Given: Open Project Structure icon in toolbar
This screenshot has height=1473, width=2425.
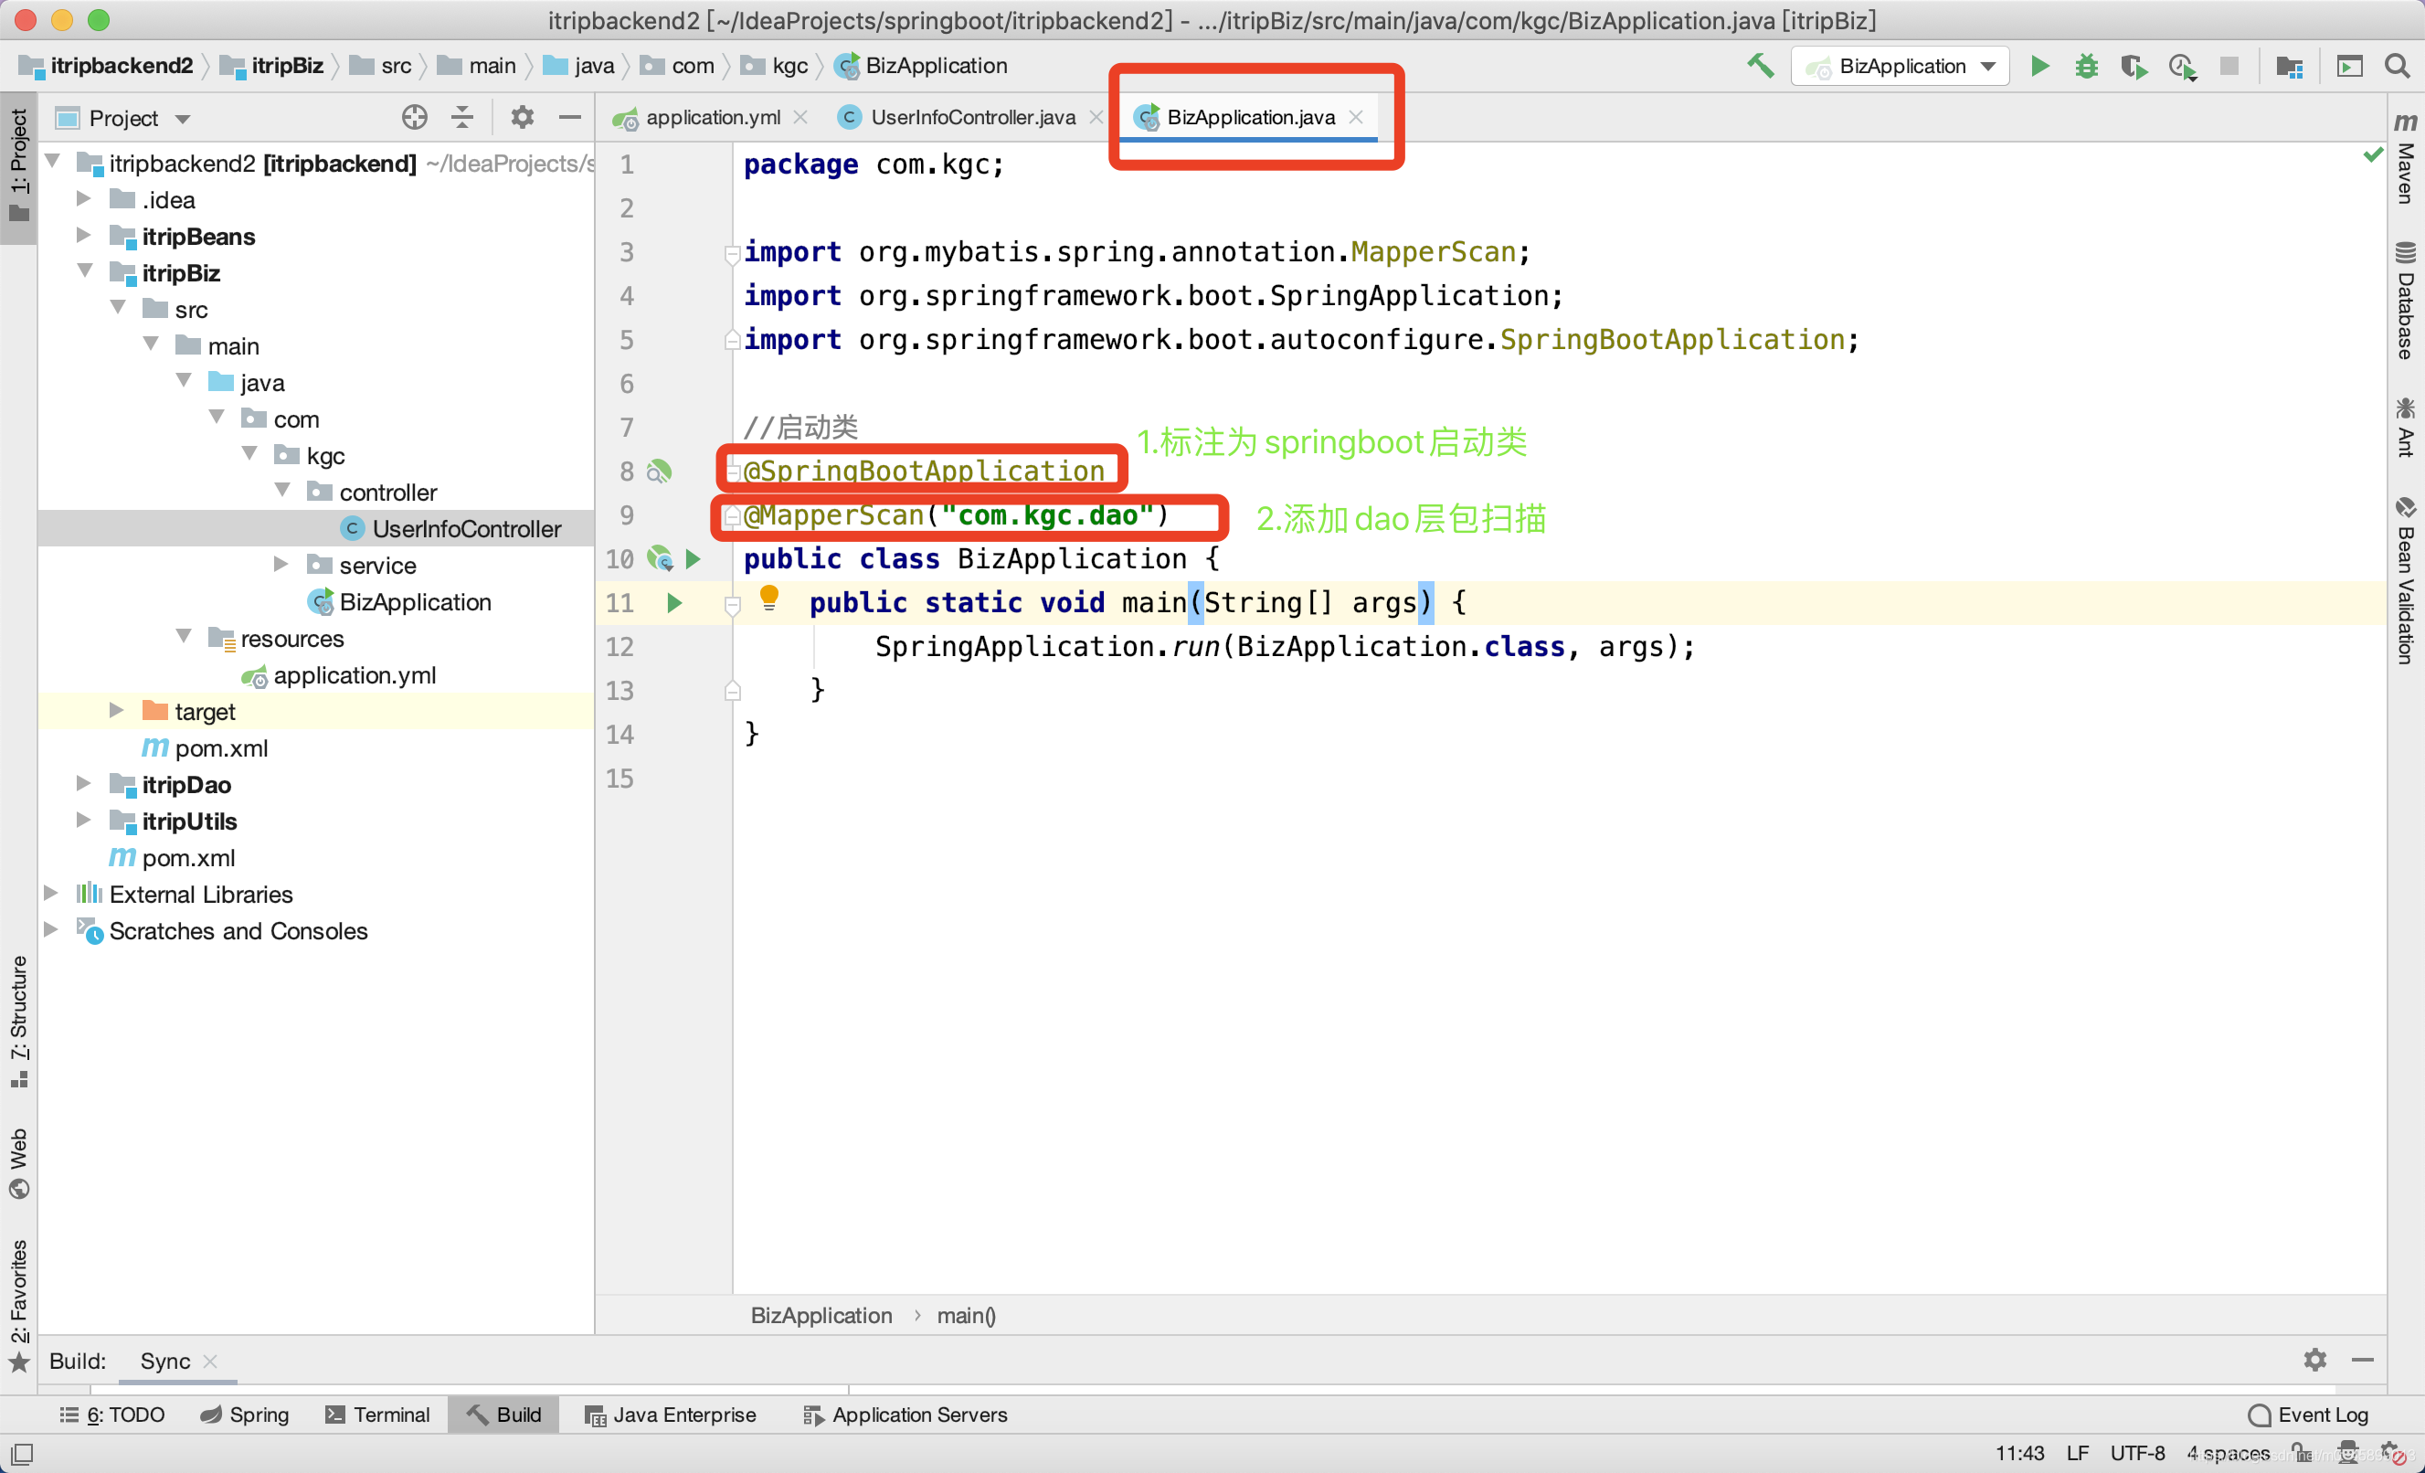Looking at the screenshot, I should [2288, 66].
